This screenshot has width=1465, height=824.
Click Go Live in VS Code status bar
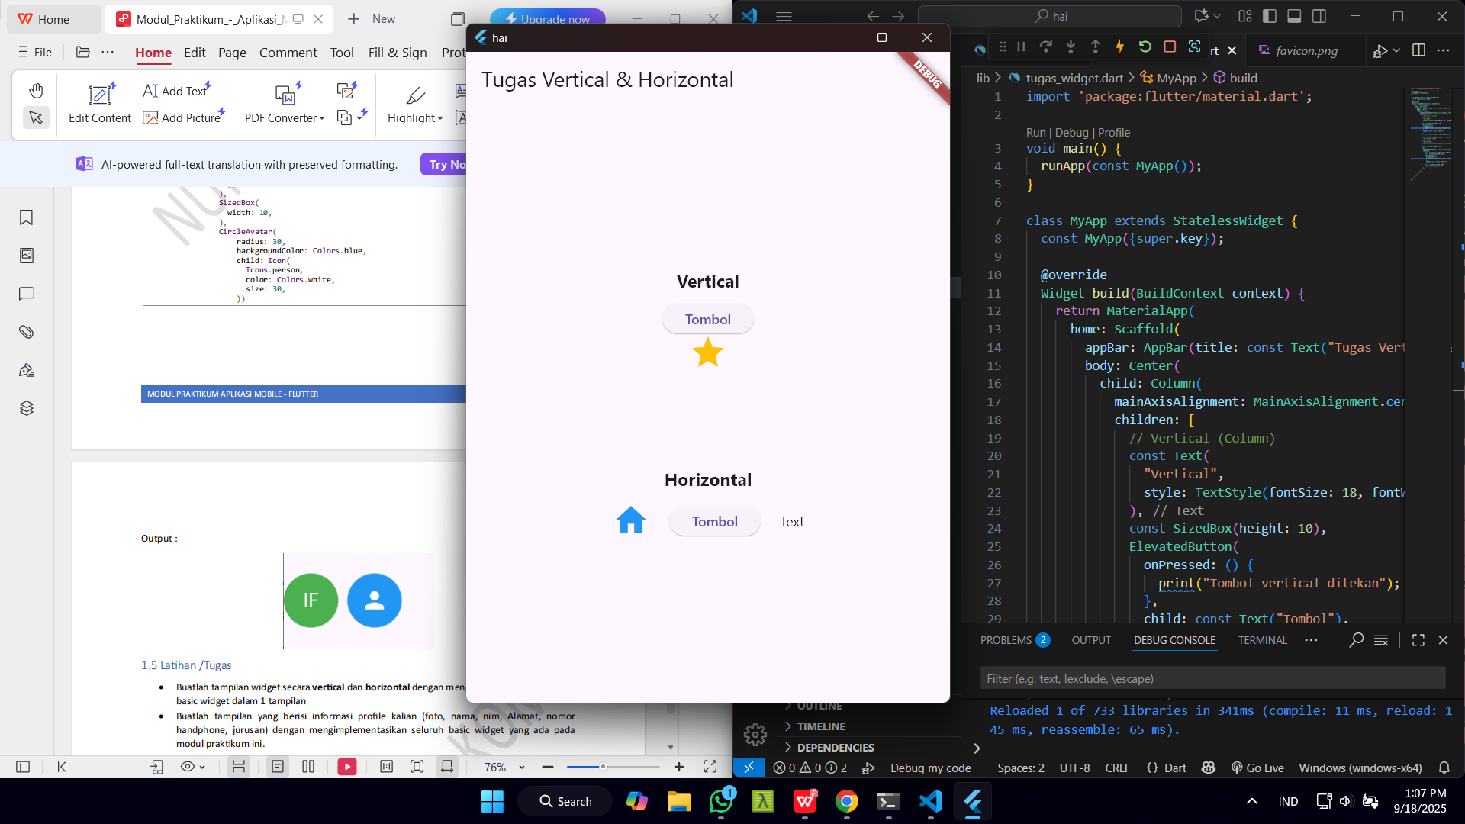click(1257, 768)
